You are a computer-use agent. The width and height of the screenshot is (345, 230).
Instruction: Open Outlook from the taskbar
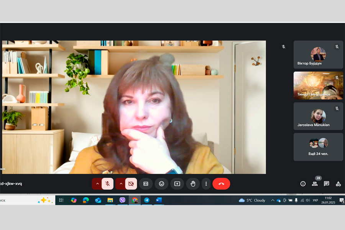coord(98,200)
